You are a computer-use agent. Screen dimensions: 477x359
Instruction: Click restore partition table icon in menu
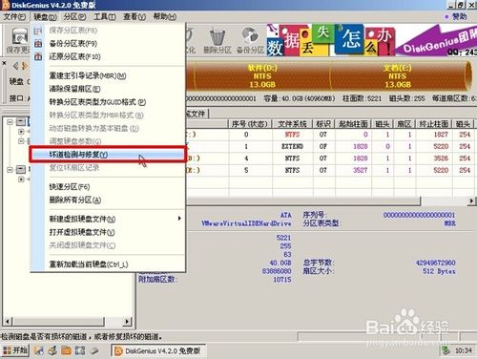click(x=38, y=56)
